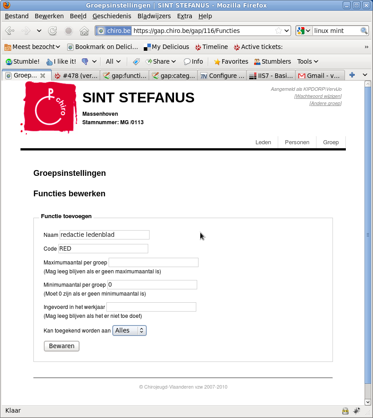Click the Andere groep link

tap(325, 103)
